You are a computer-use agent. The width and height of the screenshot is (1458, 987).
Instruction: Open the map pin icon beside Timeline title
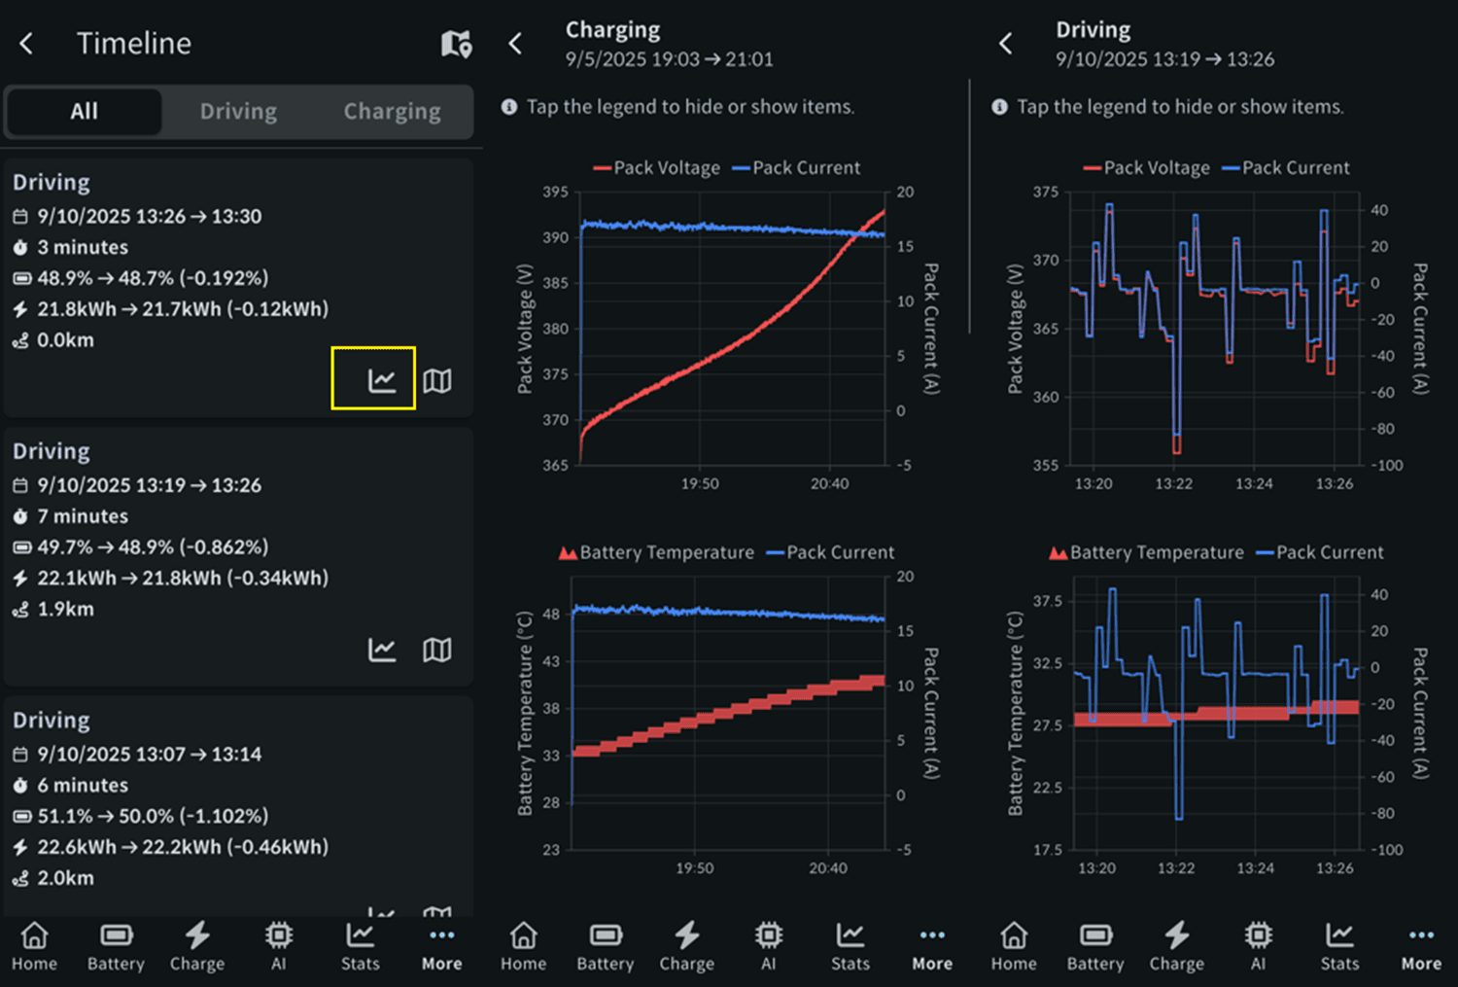tap(456, 44)
